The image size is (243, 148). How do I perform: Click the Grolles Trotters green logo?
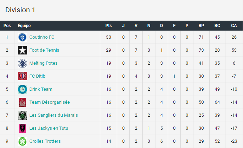[23, 141]
